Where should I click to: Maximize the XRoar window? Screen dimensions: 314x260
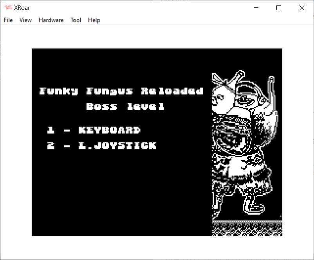279,8
